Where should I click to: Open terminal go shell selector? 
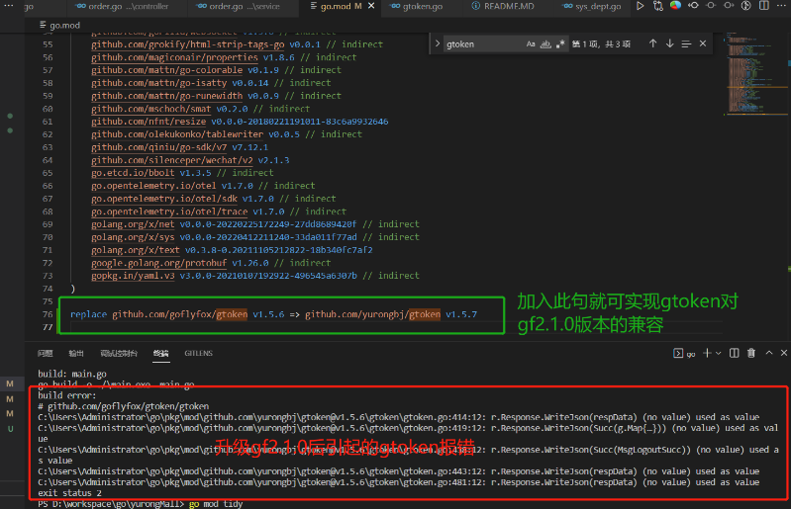[x=684, y=354]
